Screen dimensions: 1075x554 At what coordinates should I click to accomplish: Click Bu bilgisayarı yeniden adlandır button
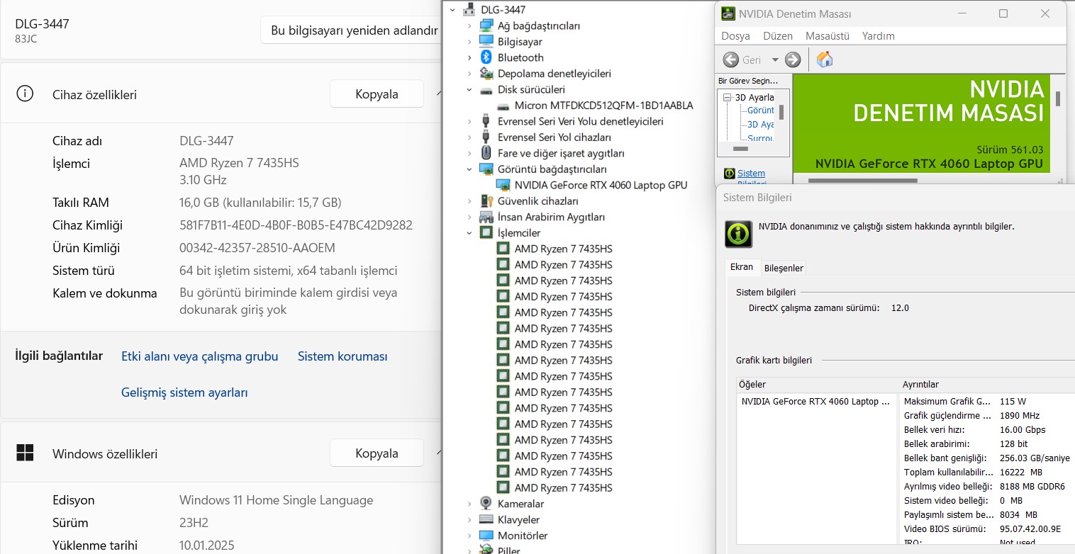pos(354,30)
